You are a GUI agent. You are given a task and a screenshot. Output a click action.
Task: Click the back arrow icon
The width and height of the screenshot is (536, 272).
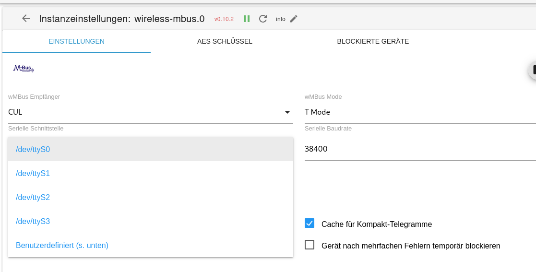[x=26, y=19]
